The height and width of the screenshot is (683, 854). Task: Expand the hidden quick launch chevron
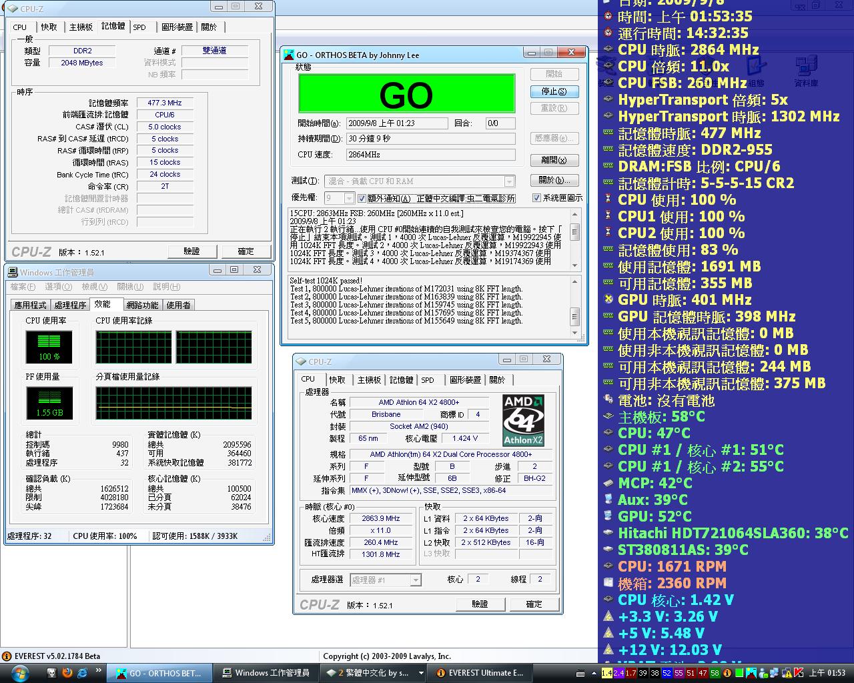99,671
